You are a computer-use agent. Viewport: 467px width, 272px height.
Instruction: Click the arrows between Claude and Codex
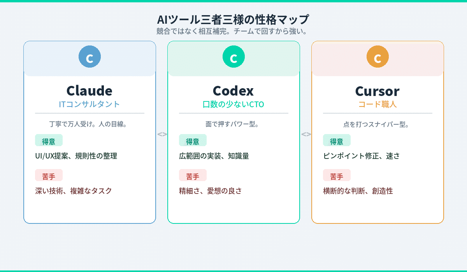162,134
